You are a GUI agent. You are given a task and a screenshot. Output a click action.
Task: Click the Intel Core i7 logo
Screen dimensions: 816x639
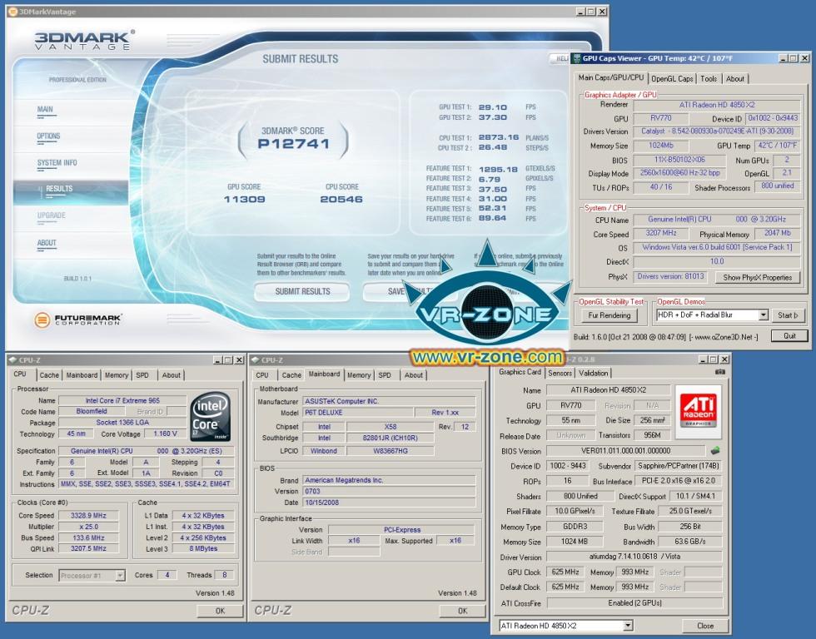tap(211, 416)
